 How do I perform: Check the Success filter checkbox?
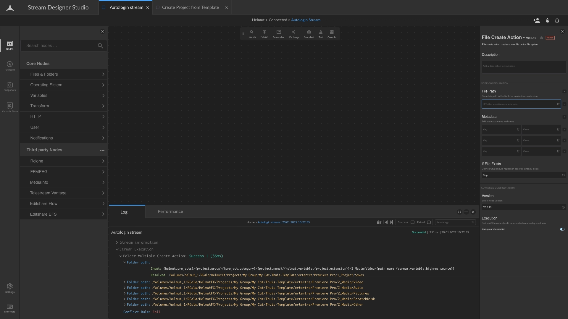412,222
